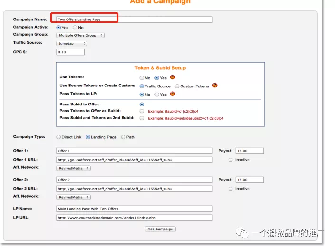
Task: Click example text '&subid=subid&subid2=c1|c2|c3|c4'
Action: click(x=194, y=118)
